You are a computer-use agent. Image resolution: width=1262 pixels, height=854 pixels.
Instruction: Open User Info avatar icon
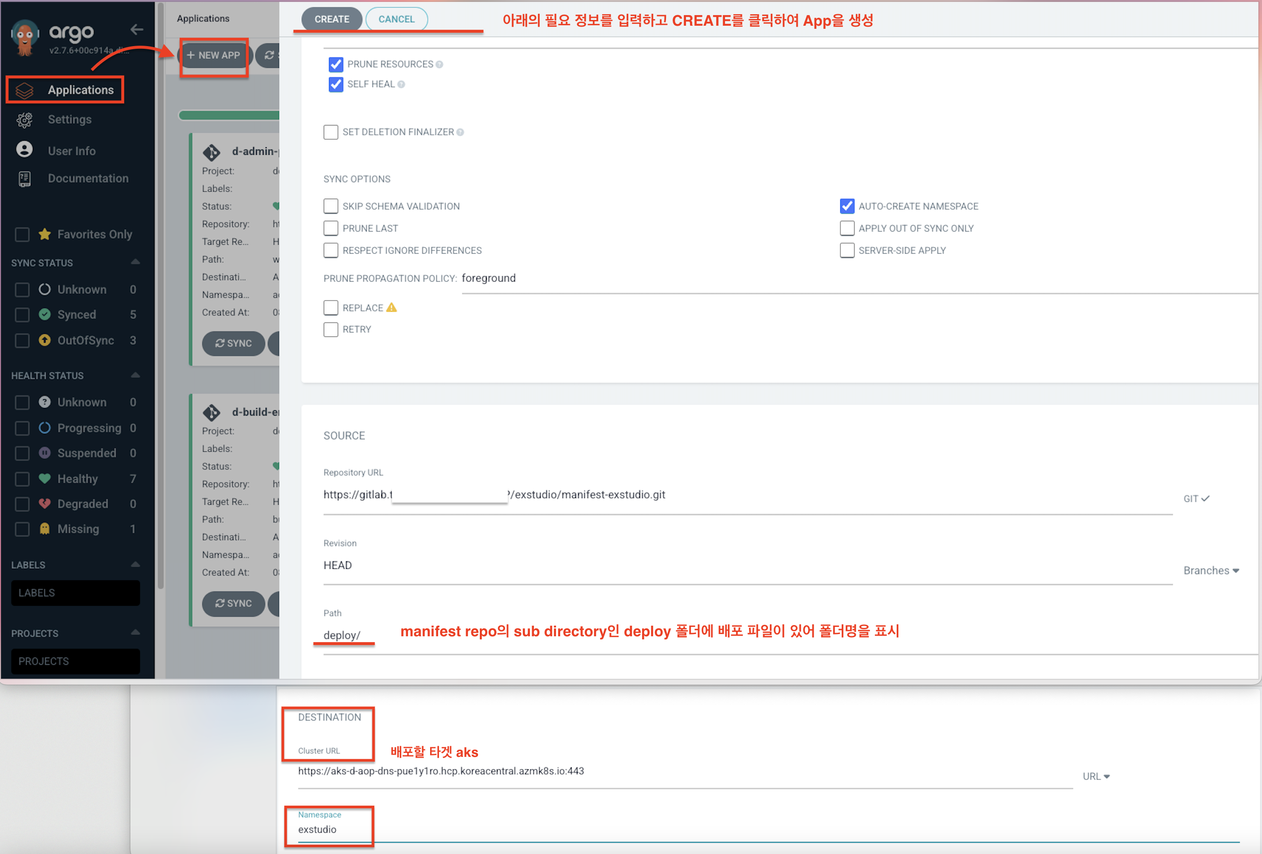click(24, 149)
